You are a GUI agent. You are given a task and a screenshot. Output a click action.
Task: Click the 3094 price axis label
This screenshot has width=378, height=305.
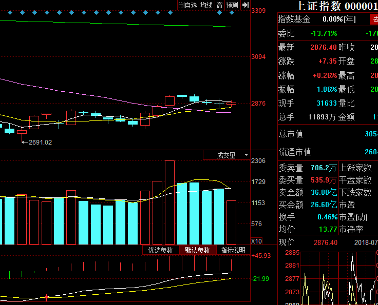pos(258,57)
